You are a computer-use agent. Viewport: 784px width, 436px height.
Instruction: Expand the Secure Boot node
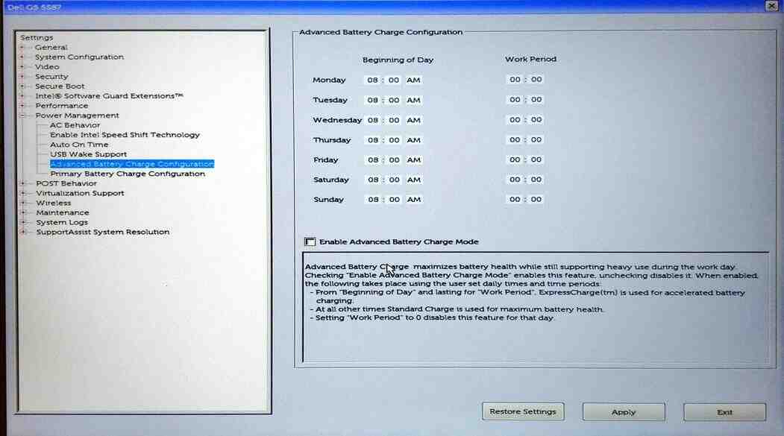[22, 86]
